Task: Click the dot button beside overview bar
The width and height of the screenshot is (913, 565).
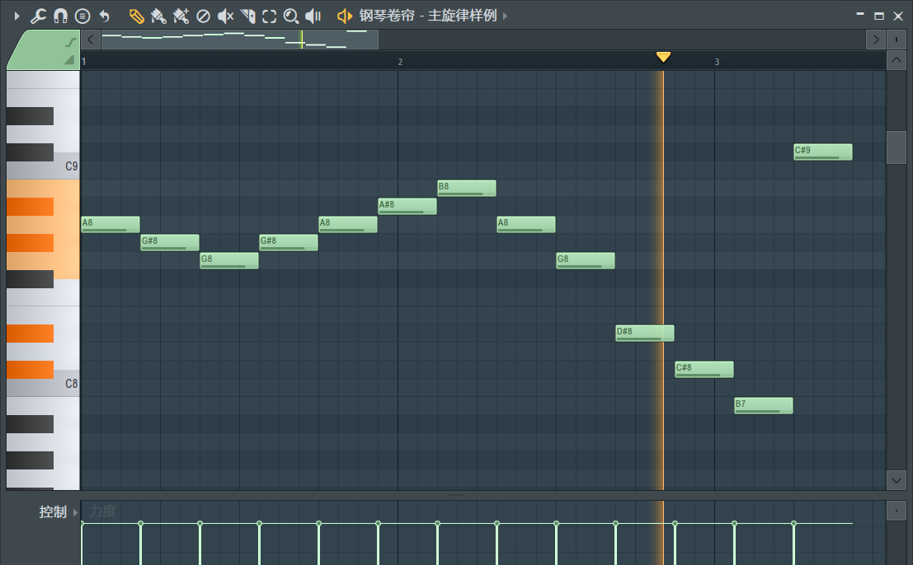Action: coord(897,40)
